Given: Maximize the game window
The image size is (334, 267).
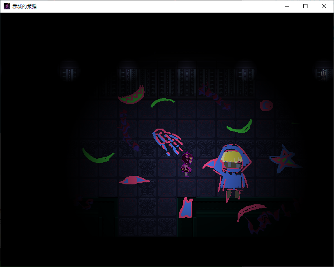Looking at the screenshot, I should click(305, 7).
